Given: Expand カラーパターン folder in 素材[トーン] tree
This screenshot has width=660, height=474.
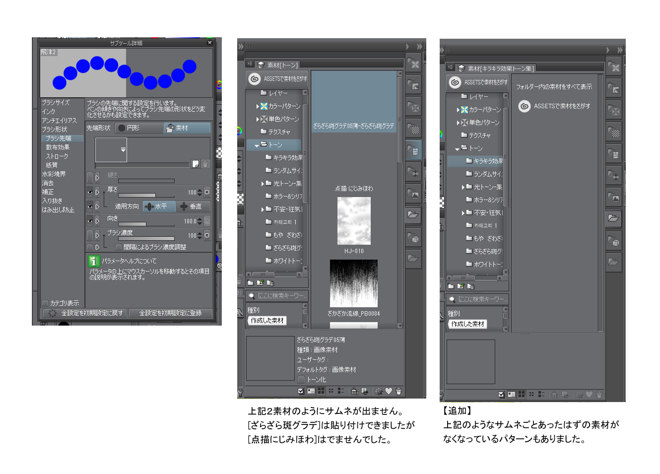Looking at the screenshot, I should (x=258, y=106).
